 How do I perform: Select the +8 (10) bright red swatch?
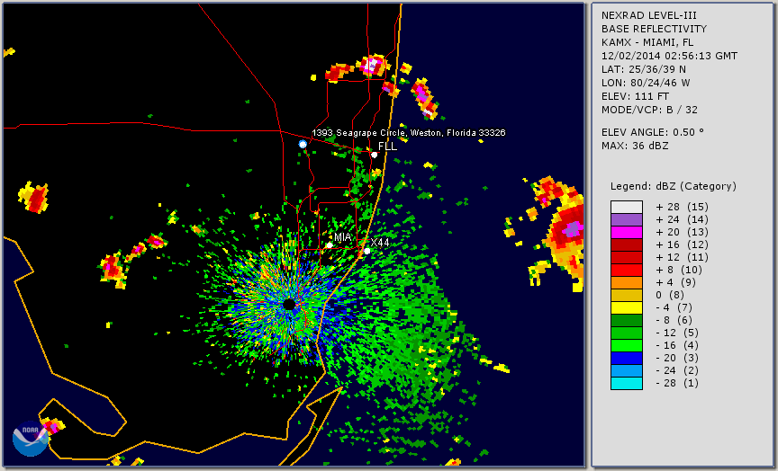[x=627, y=271]
